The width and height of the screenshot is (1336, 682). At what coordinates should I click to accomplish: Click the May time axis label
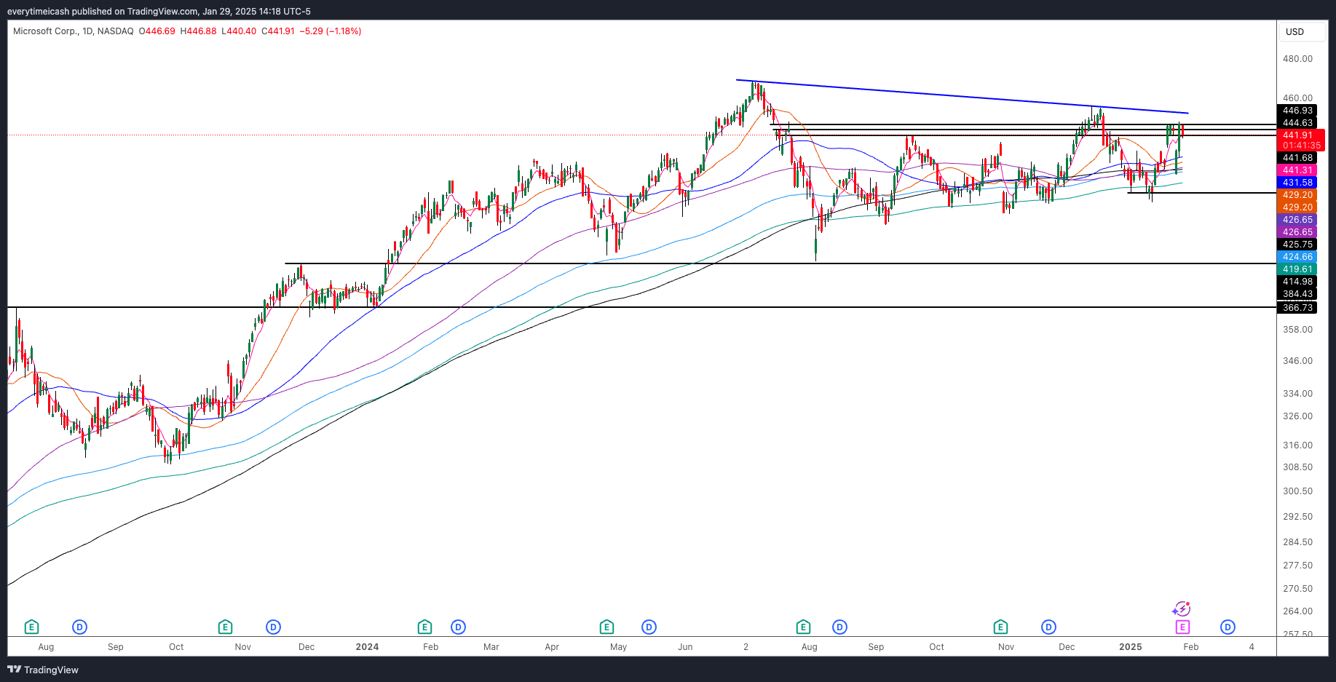click(x=618, y=647)
